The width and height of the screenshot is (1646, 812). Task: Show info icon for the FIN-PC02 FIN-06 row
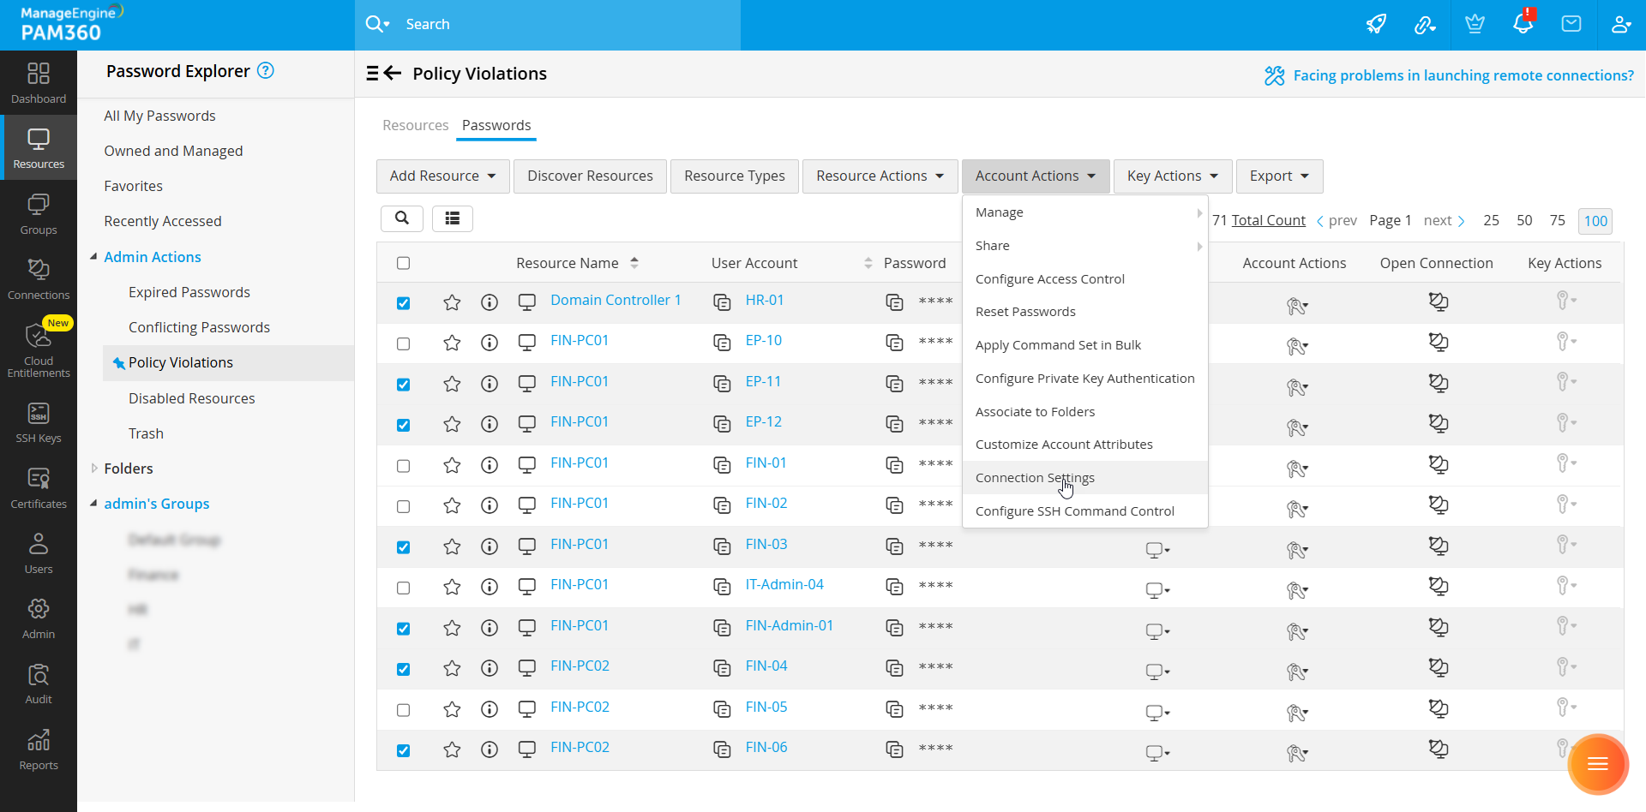[490, 750]
